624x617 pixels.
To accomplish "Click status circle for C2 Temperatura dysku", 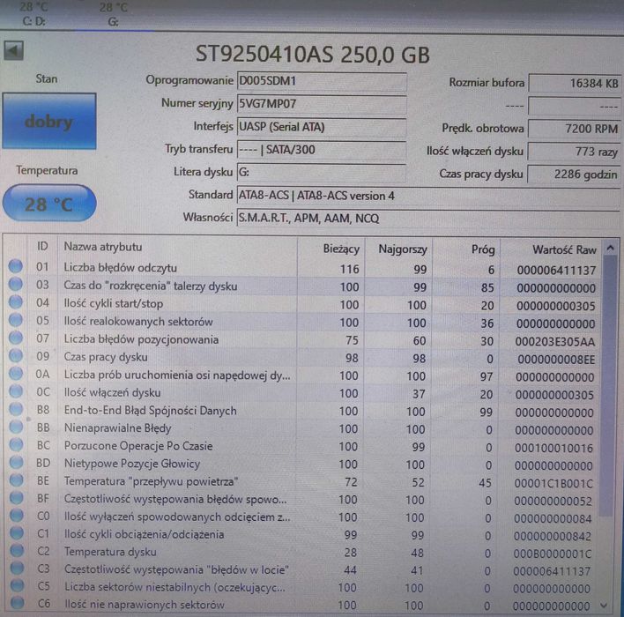I will click(17, 550).
